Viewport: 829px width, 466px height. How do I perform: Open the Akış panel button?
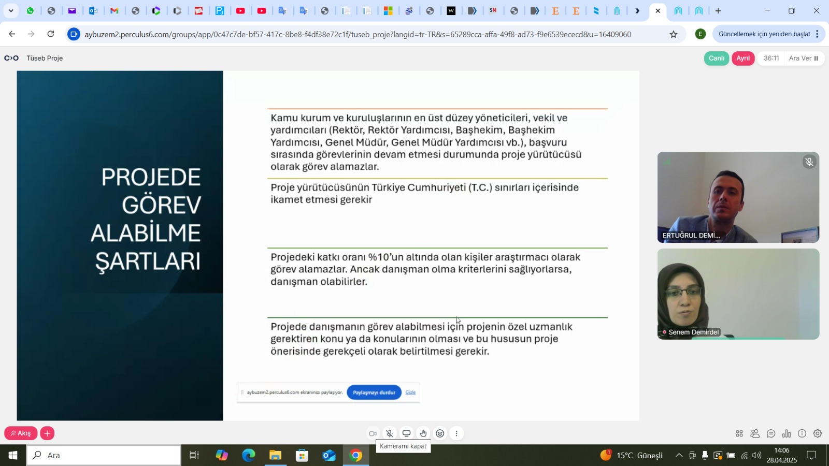[x=21, y=433]
